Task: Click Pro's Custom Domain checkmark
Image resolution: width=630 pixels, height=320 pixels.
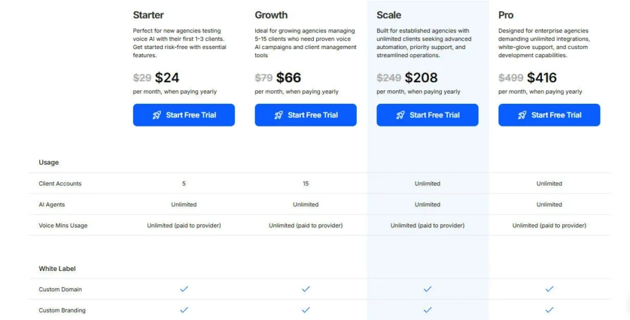Action: [x=549, y=289]
